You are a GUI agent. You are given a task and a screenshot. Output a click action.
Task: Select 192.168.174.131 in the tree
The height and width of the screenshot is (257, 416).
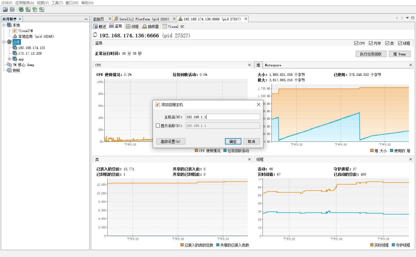tap(32, 48)
